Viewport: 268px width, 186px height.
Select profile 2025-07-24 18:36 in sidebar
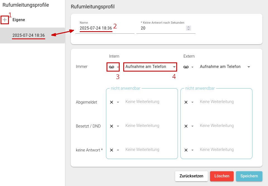point(28,35)
